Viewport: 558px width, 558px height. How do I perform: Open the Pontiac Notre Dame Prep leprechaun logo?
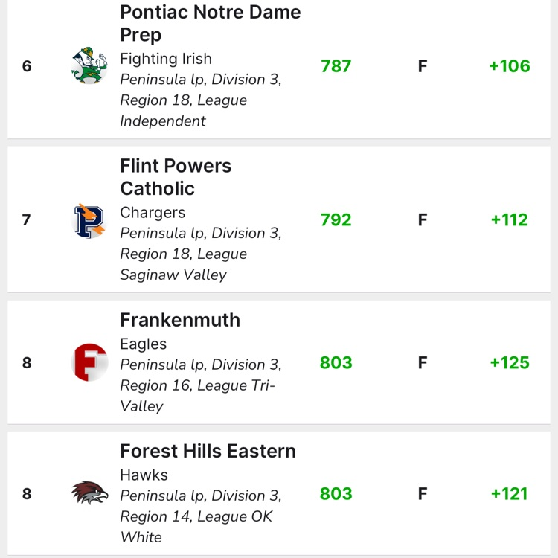tap(89, 65)
